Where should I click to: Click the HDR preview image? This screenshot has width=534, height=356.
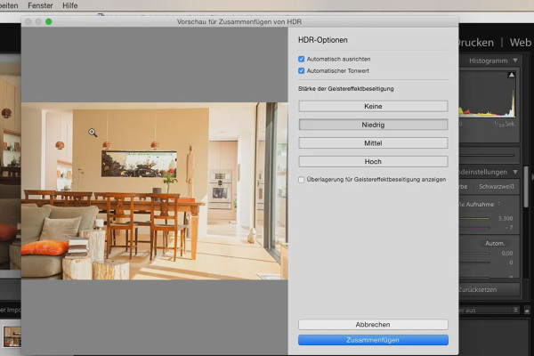pyautogui.click(x=154, y=191)
